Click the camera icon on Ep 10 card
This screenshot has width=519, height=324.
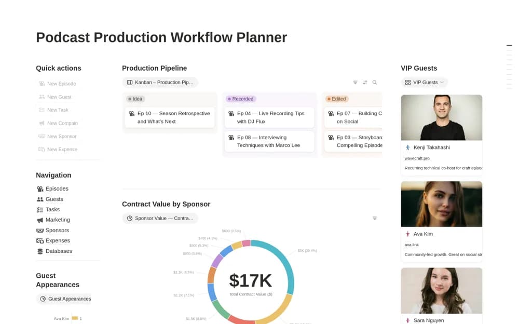(x=131, y=114)
